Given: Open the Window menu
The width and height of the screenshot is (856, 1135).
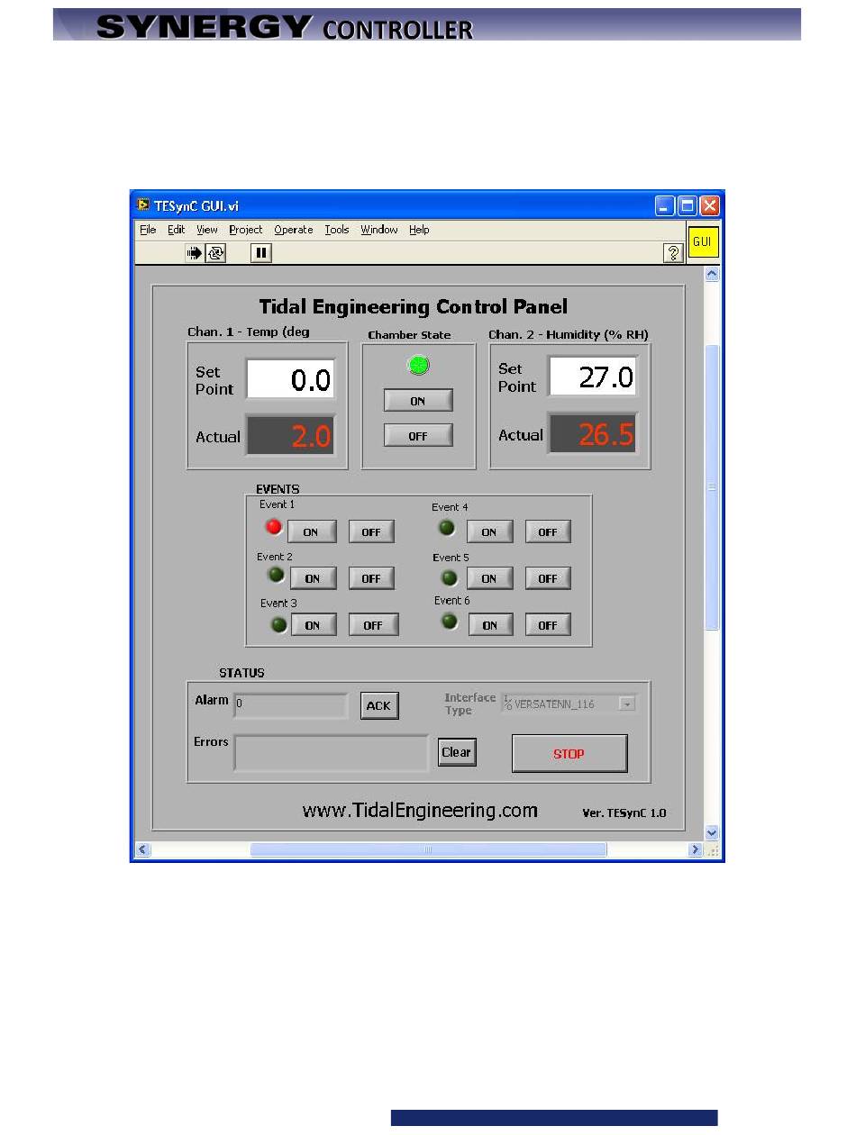Looking at the screenshot, I should click(379, 231).
